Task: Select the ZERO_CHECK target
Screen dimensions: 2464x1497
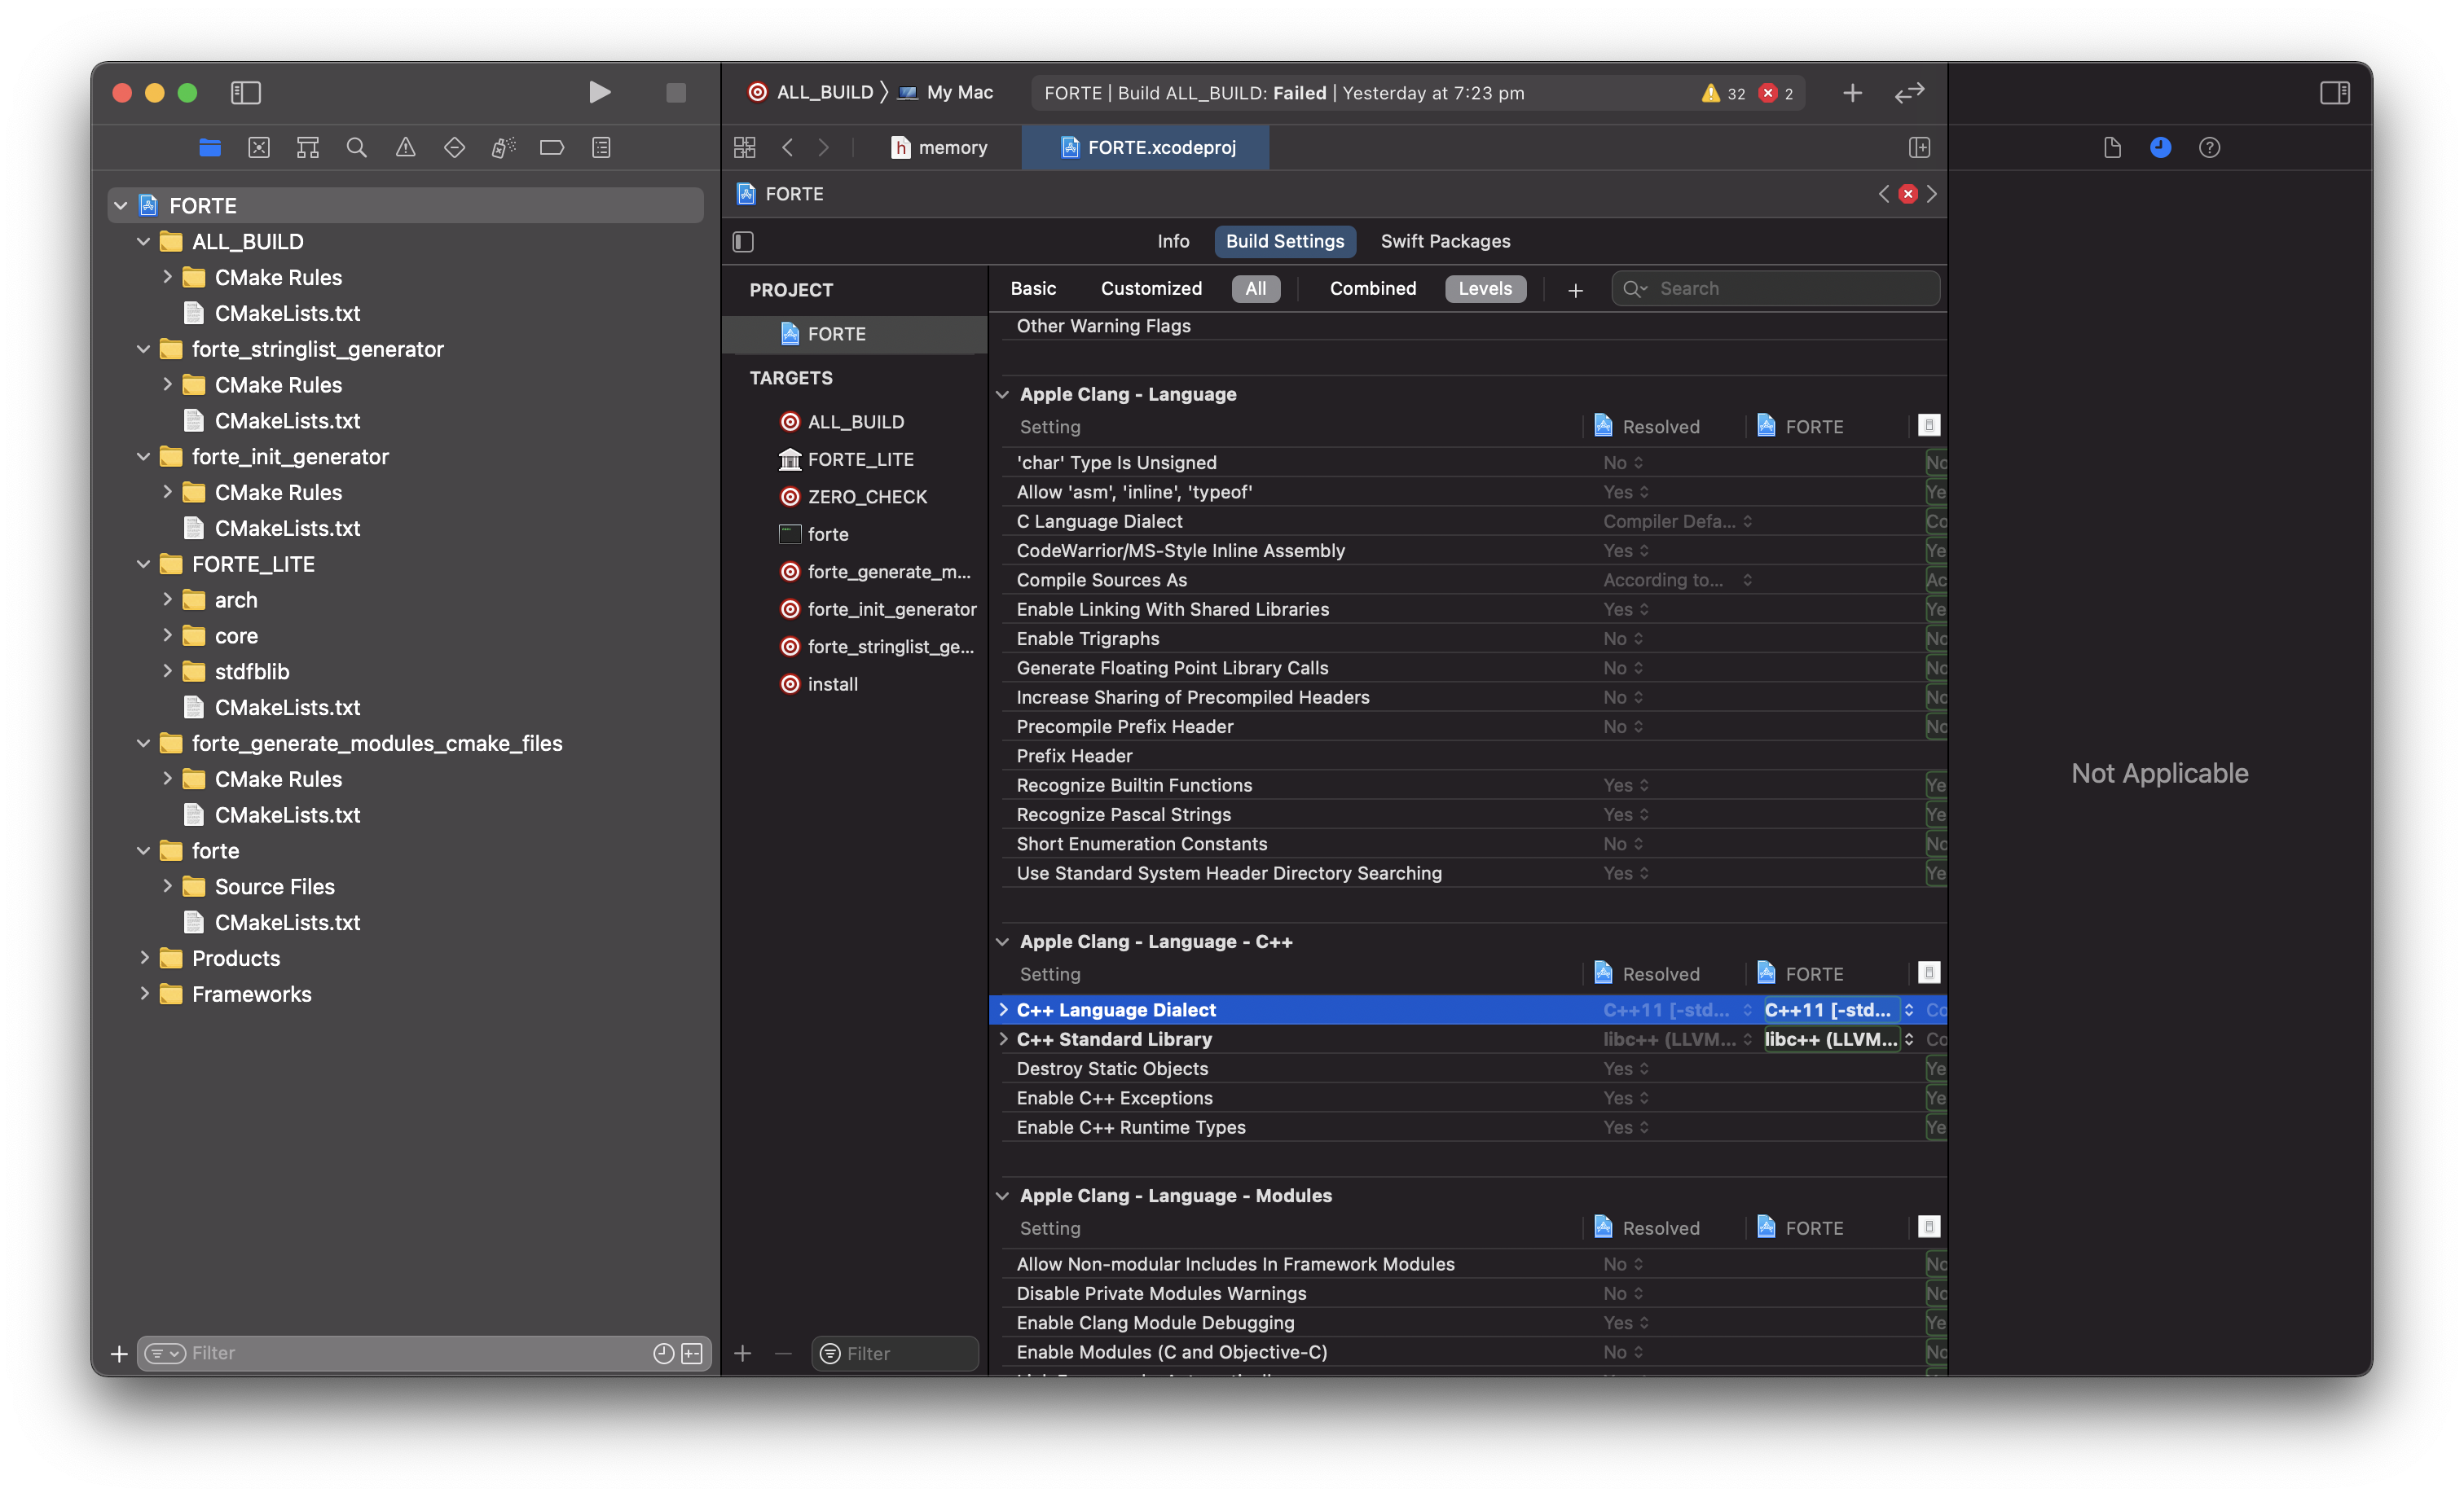Action: 853,497
